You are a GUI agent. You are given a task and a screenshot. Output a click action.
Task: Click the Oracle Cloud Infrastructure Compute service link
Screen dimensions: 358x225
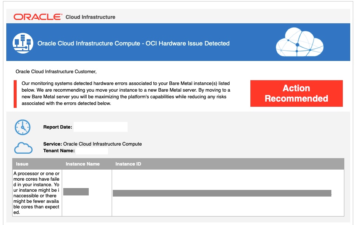(x=102, y=144)
